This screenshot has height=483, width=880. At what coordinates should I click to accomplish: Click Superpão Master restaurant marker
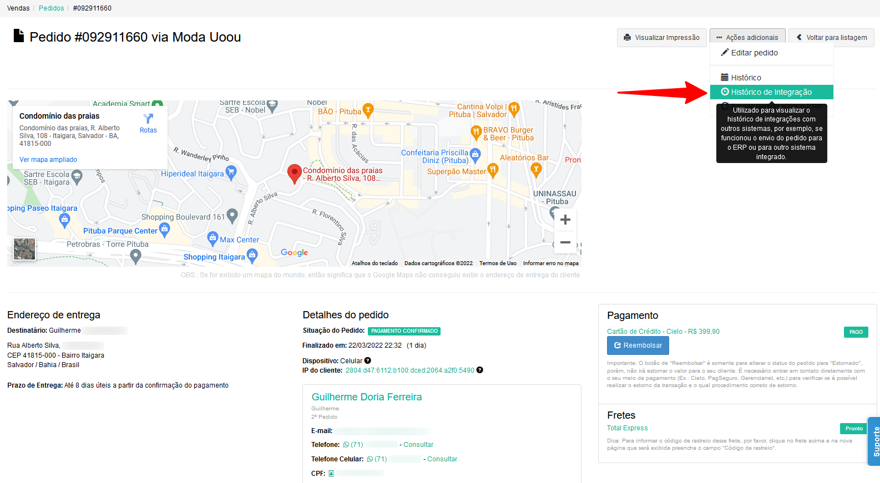point(493,170)
